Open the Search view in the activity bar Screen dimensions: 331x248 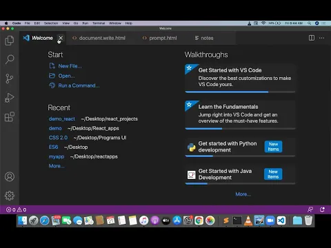[10, 59]
